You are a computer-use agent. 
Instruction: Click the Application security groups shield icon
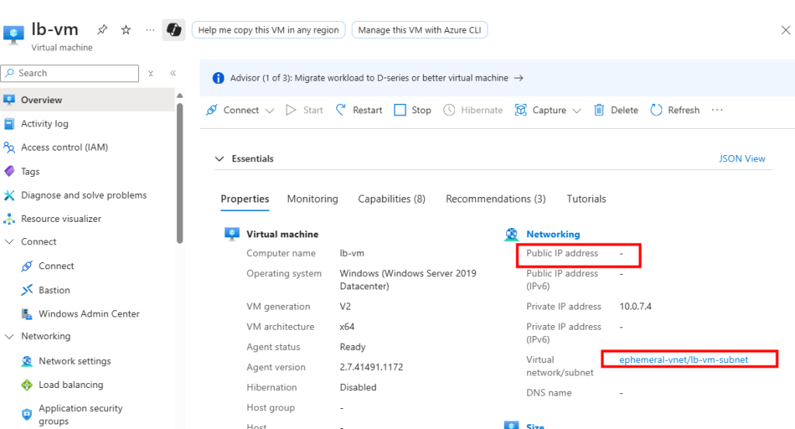click(27, 414)
